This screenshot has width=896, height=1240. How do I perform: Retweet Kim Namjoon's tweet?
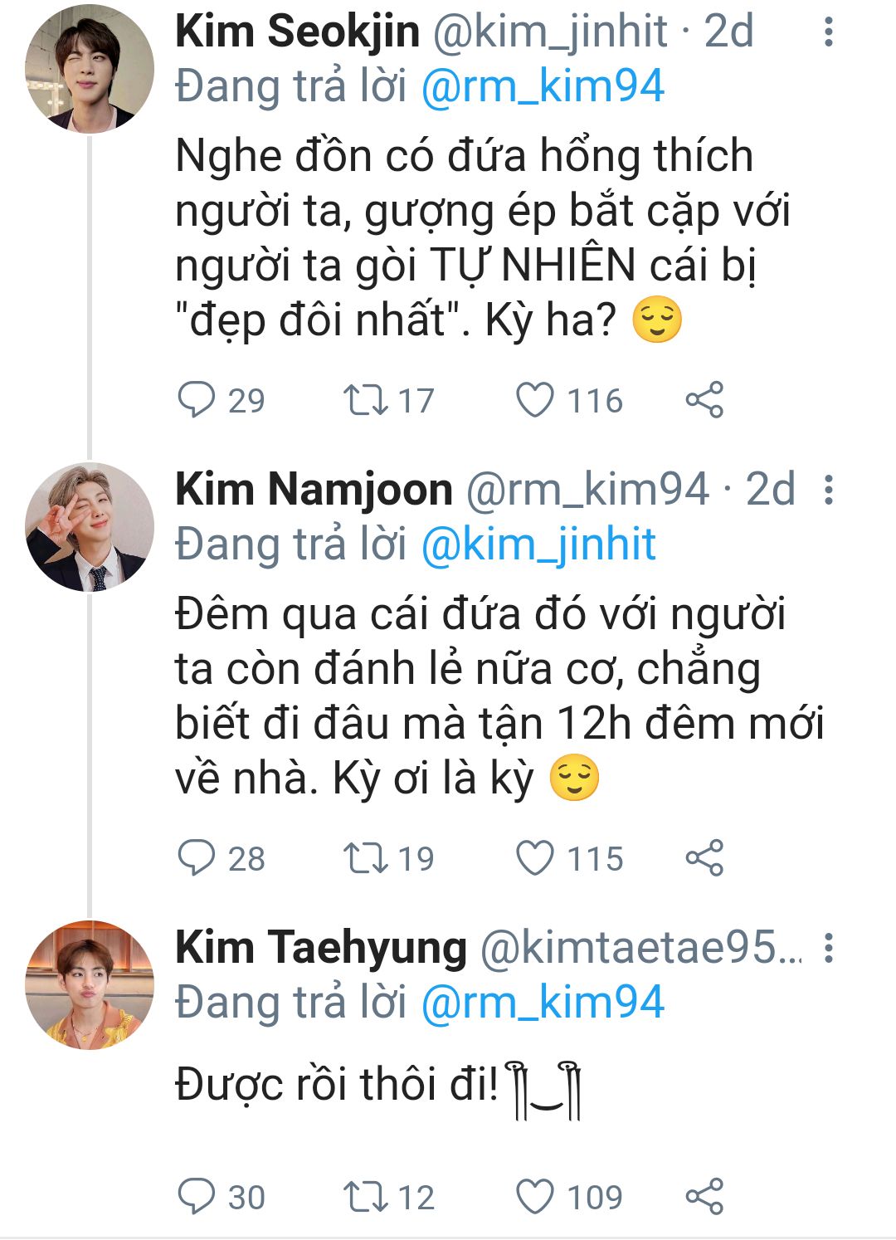point(366,858)
